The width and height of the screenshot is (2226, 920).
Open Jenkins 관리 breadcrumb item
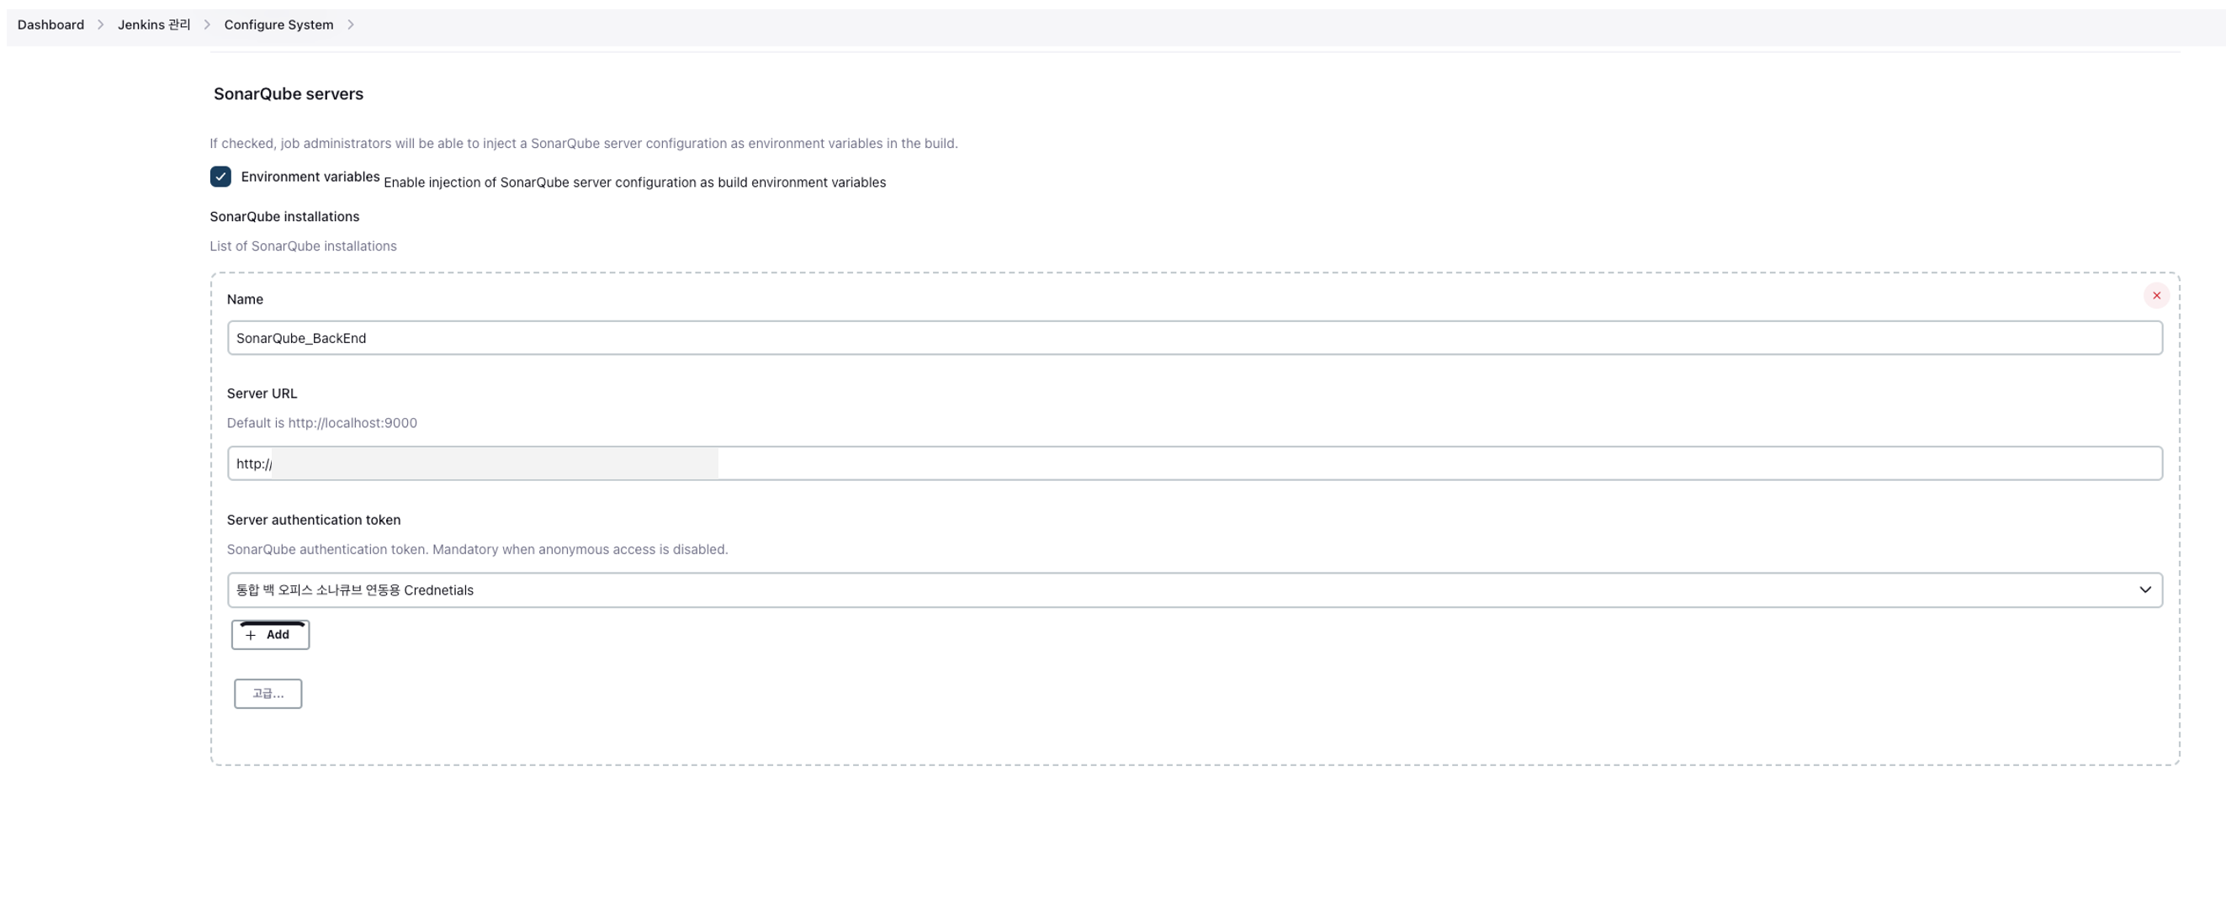tap(154, 24)
